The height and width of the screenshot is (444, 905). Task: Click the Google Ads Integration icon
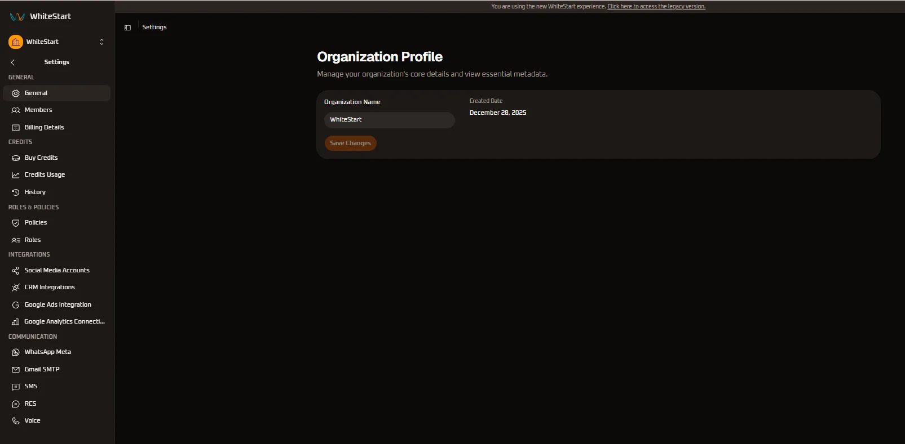[x=16, y=305]
